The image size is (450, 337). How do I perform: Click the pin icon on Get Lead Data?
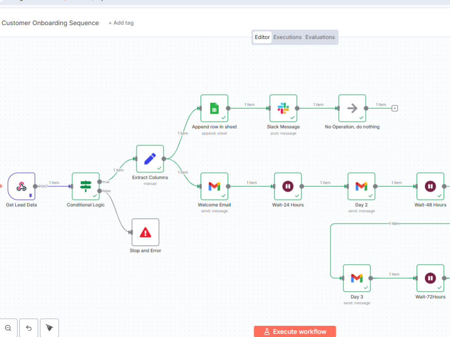tap(31, 196)
